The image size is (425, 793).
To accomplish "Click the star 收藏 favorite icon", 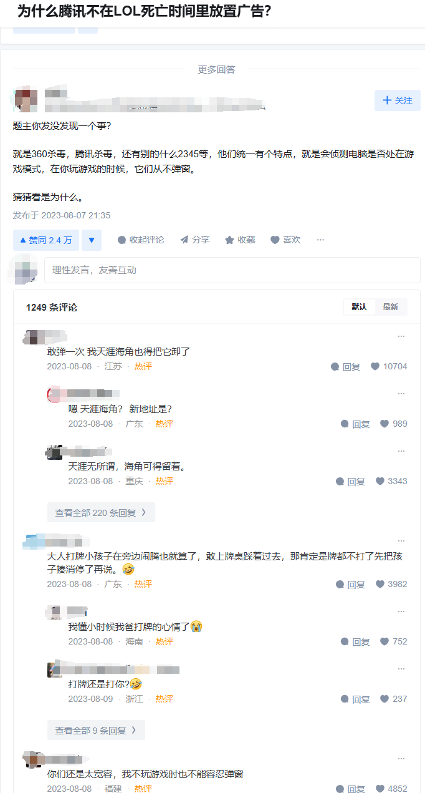I will click(229, 240).
